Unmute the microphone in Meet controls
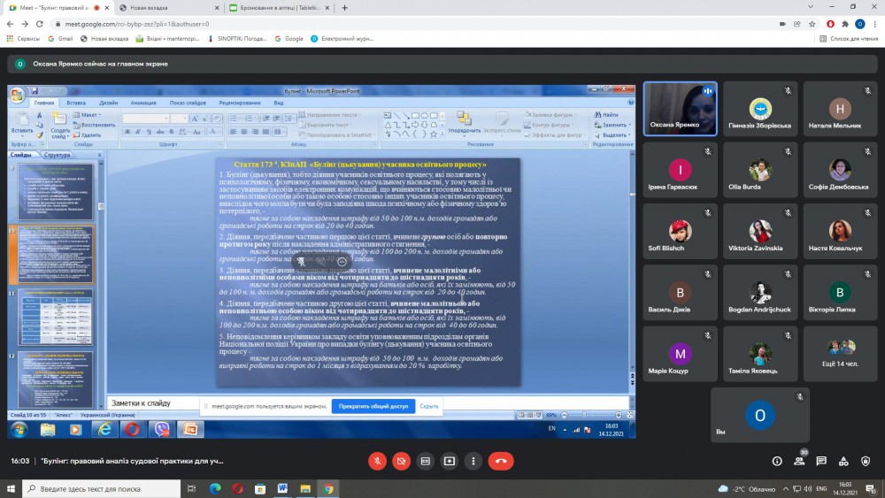The width and height of the screenshot is (885, 498). (378, 461)
